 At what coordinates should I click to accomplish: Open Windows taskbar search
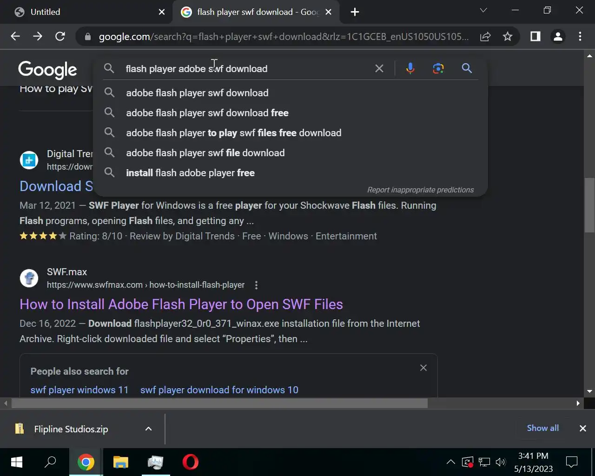coord(50,462)
